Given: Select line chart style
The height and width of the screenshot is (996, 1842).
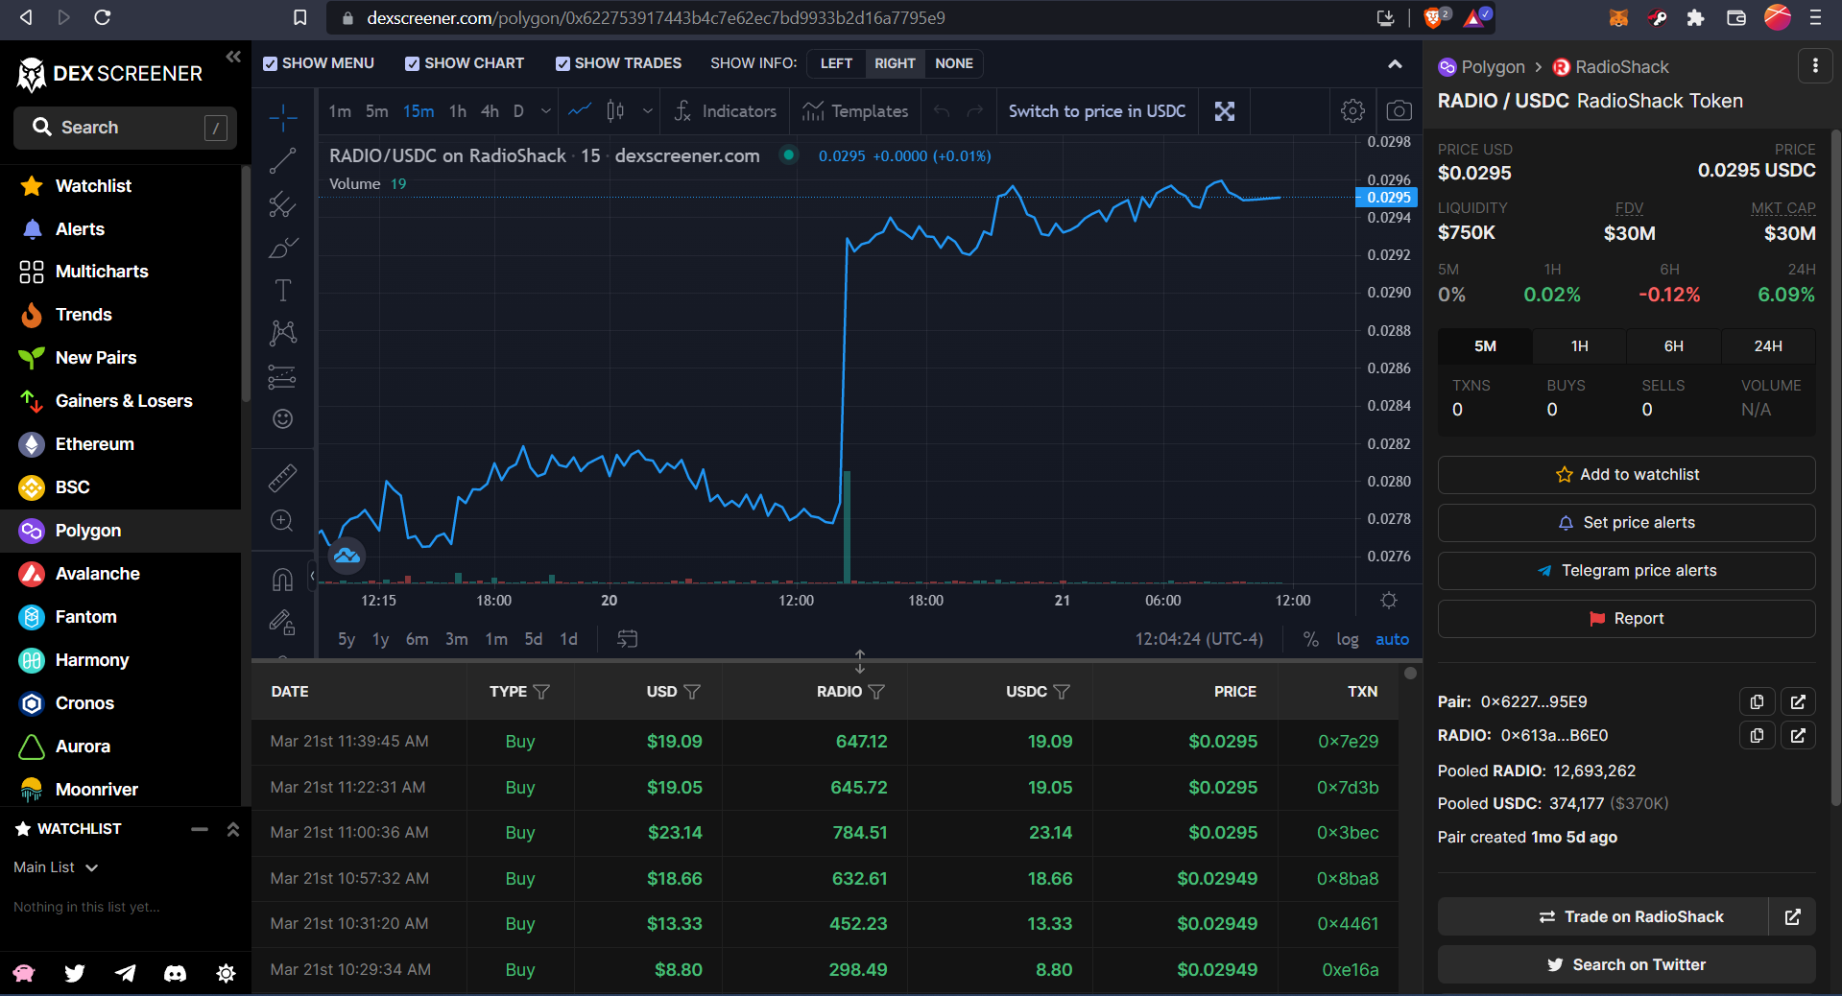Looking at the screenshot, I should pos(580,111).
